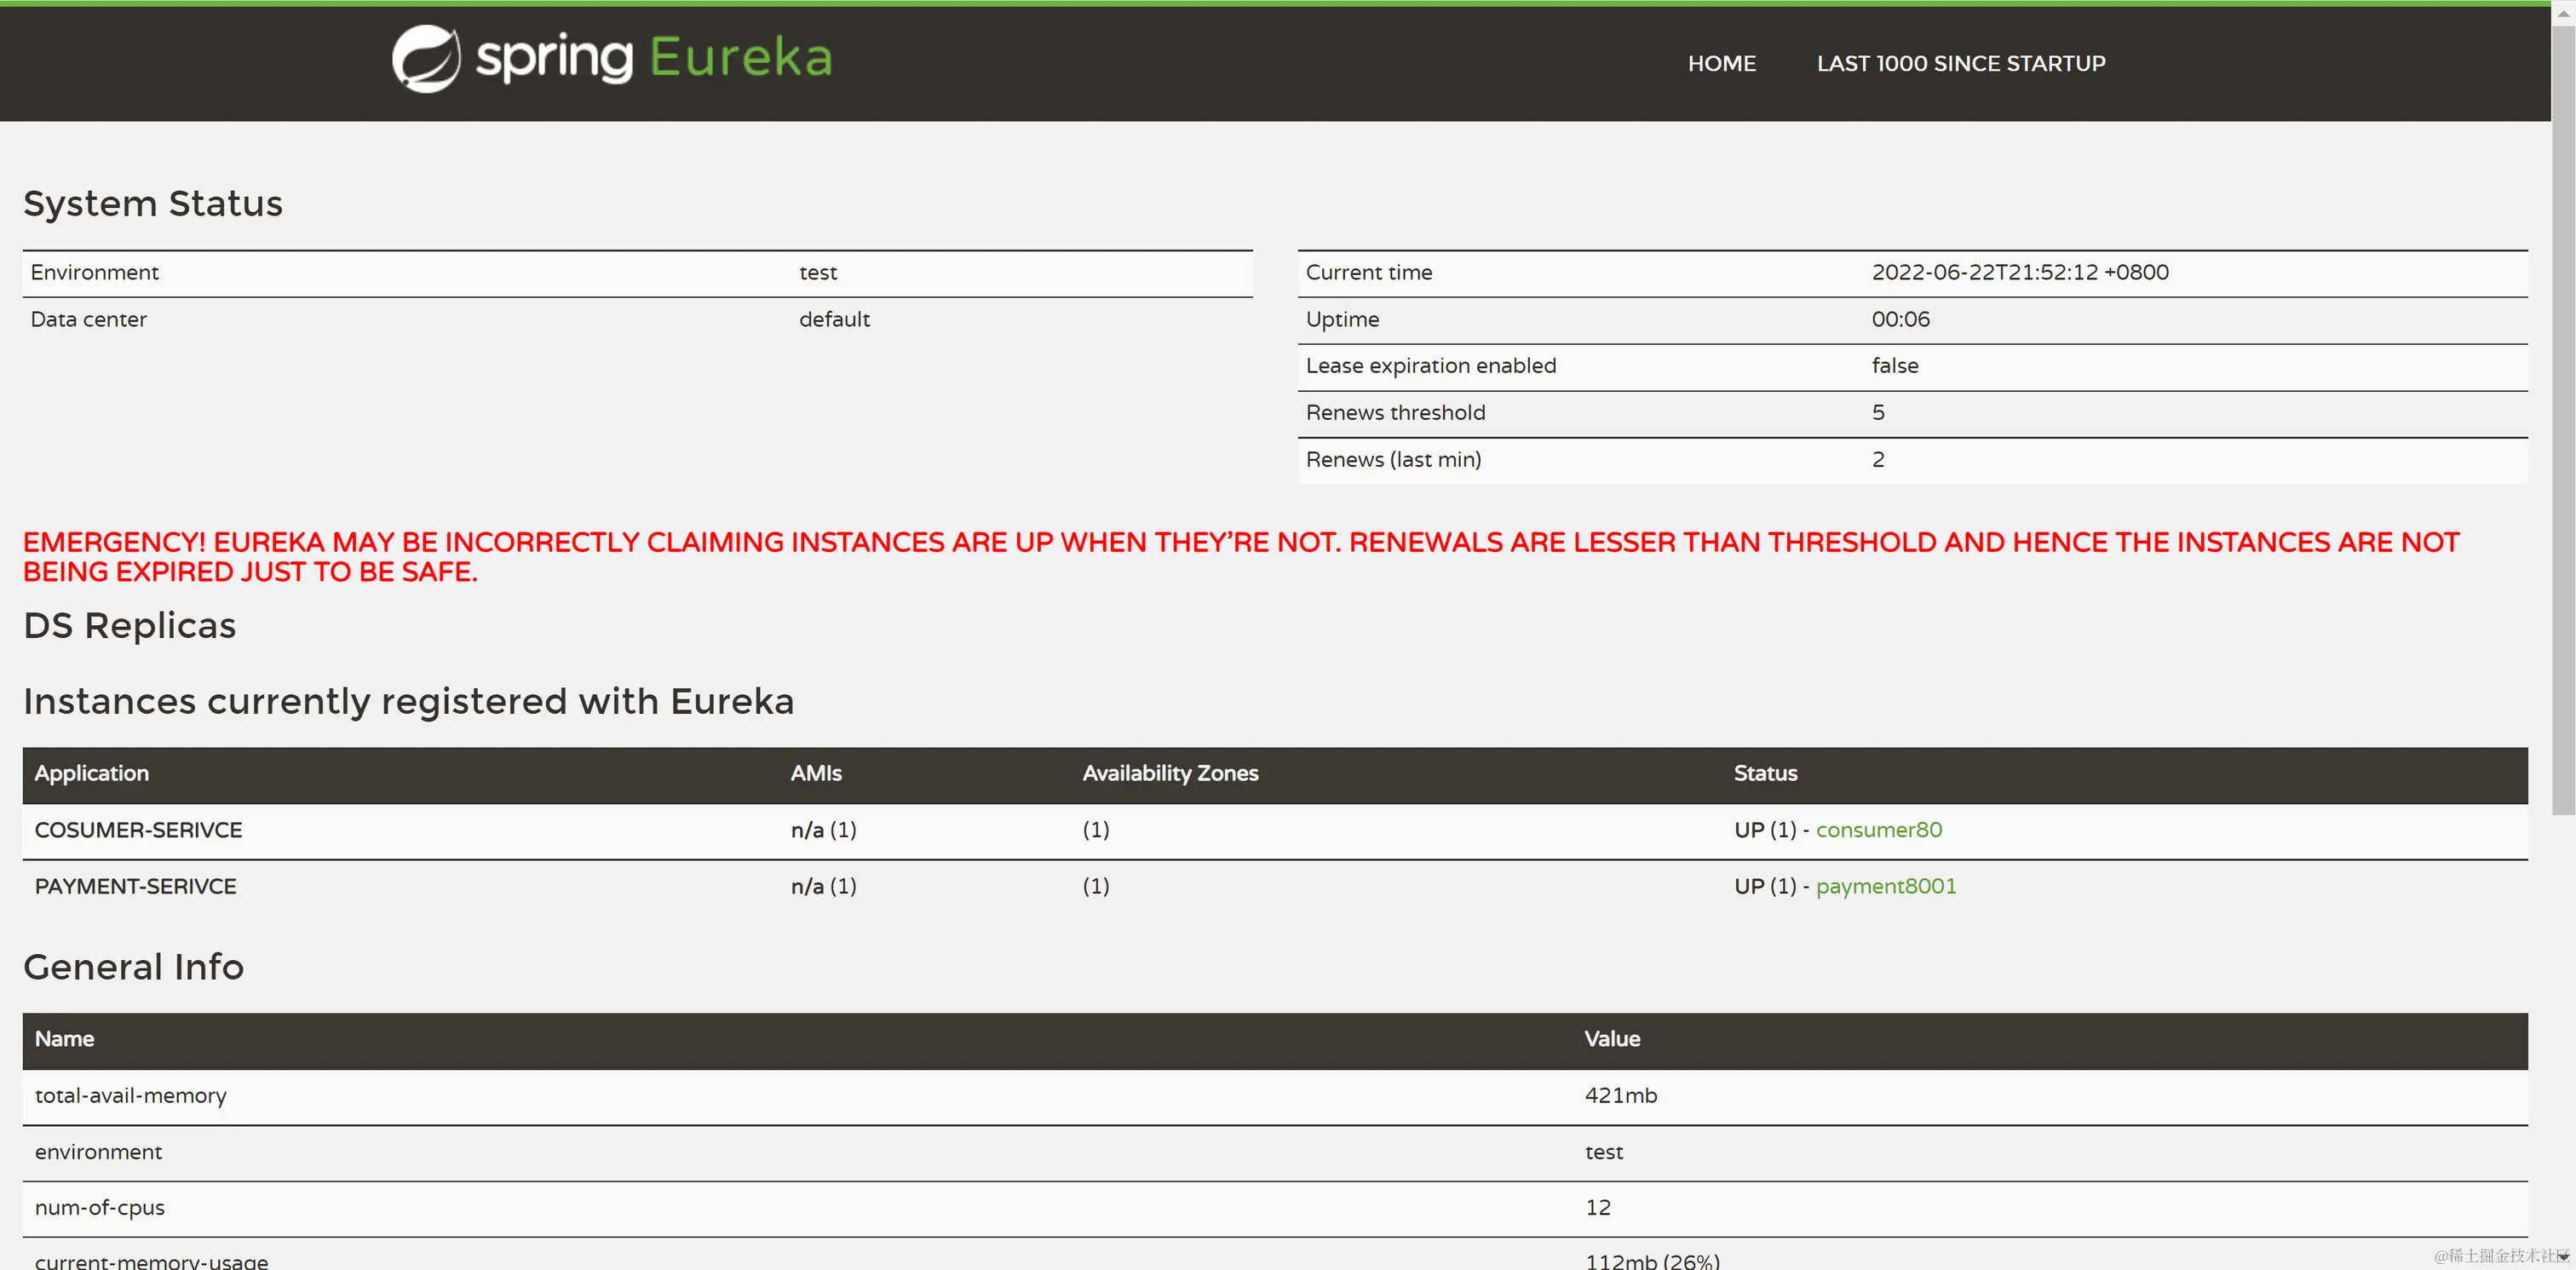
Task: Click the Status column header
Action: tap(1765, 773)
